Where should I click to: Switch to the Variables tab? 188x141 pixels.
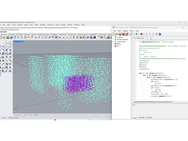tap(141, 117)
